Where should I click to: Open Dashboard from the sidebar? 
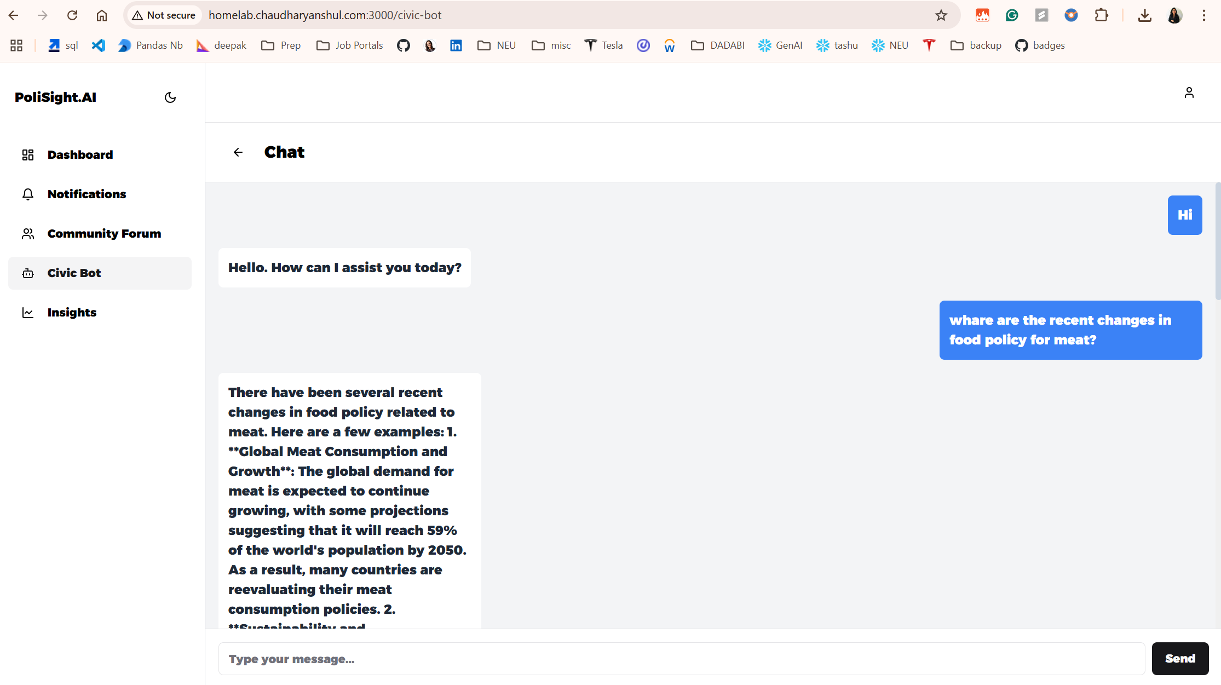coord(80,155)
